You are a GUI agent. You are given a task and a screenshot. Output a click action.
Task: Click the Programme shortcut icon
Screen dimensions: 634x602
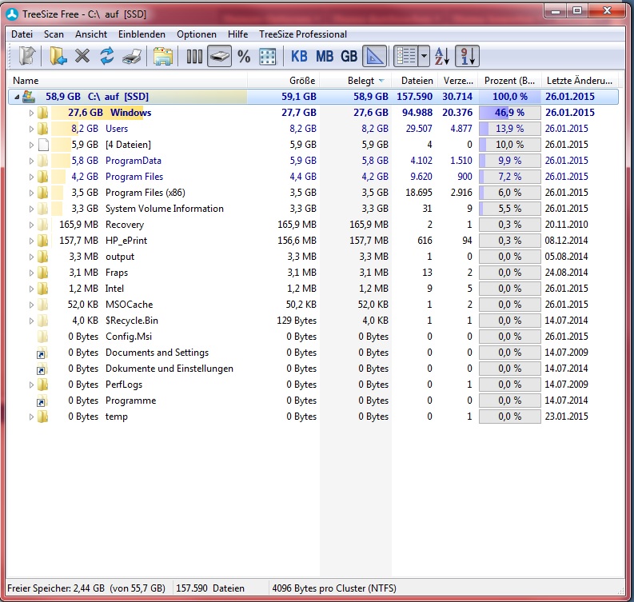coord(42,401)
